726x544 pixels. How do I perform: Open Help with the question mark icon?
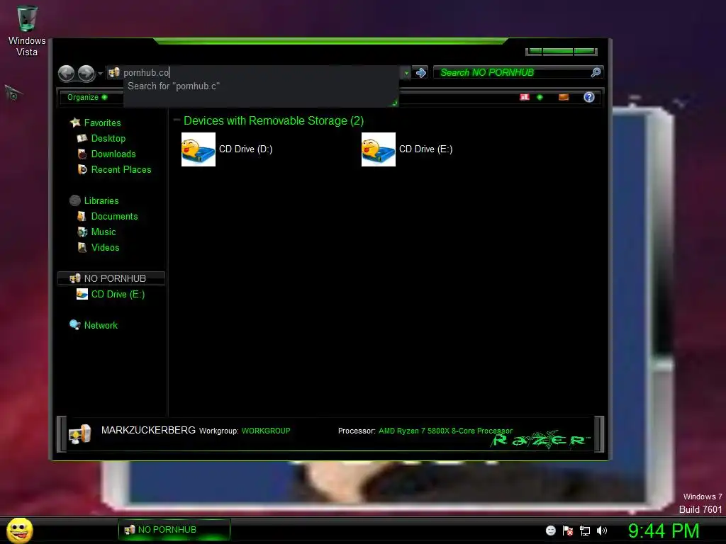[x=589, y=97]
